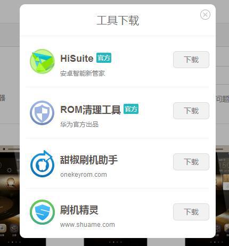Select the 甜椒刷机助手 title
This screenshot has width=229, height=246.
point(89,160)
